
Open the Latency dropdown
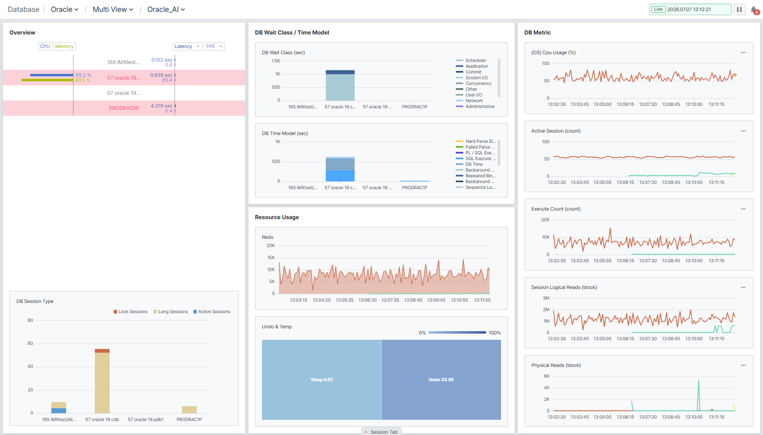[x=187, y=46]
